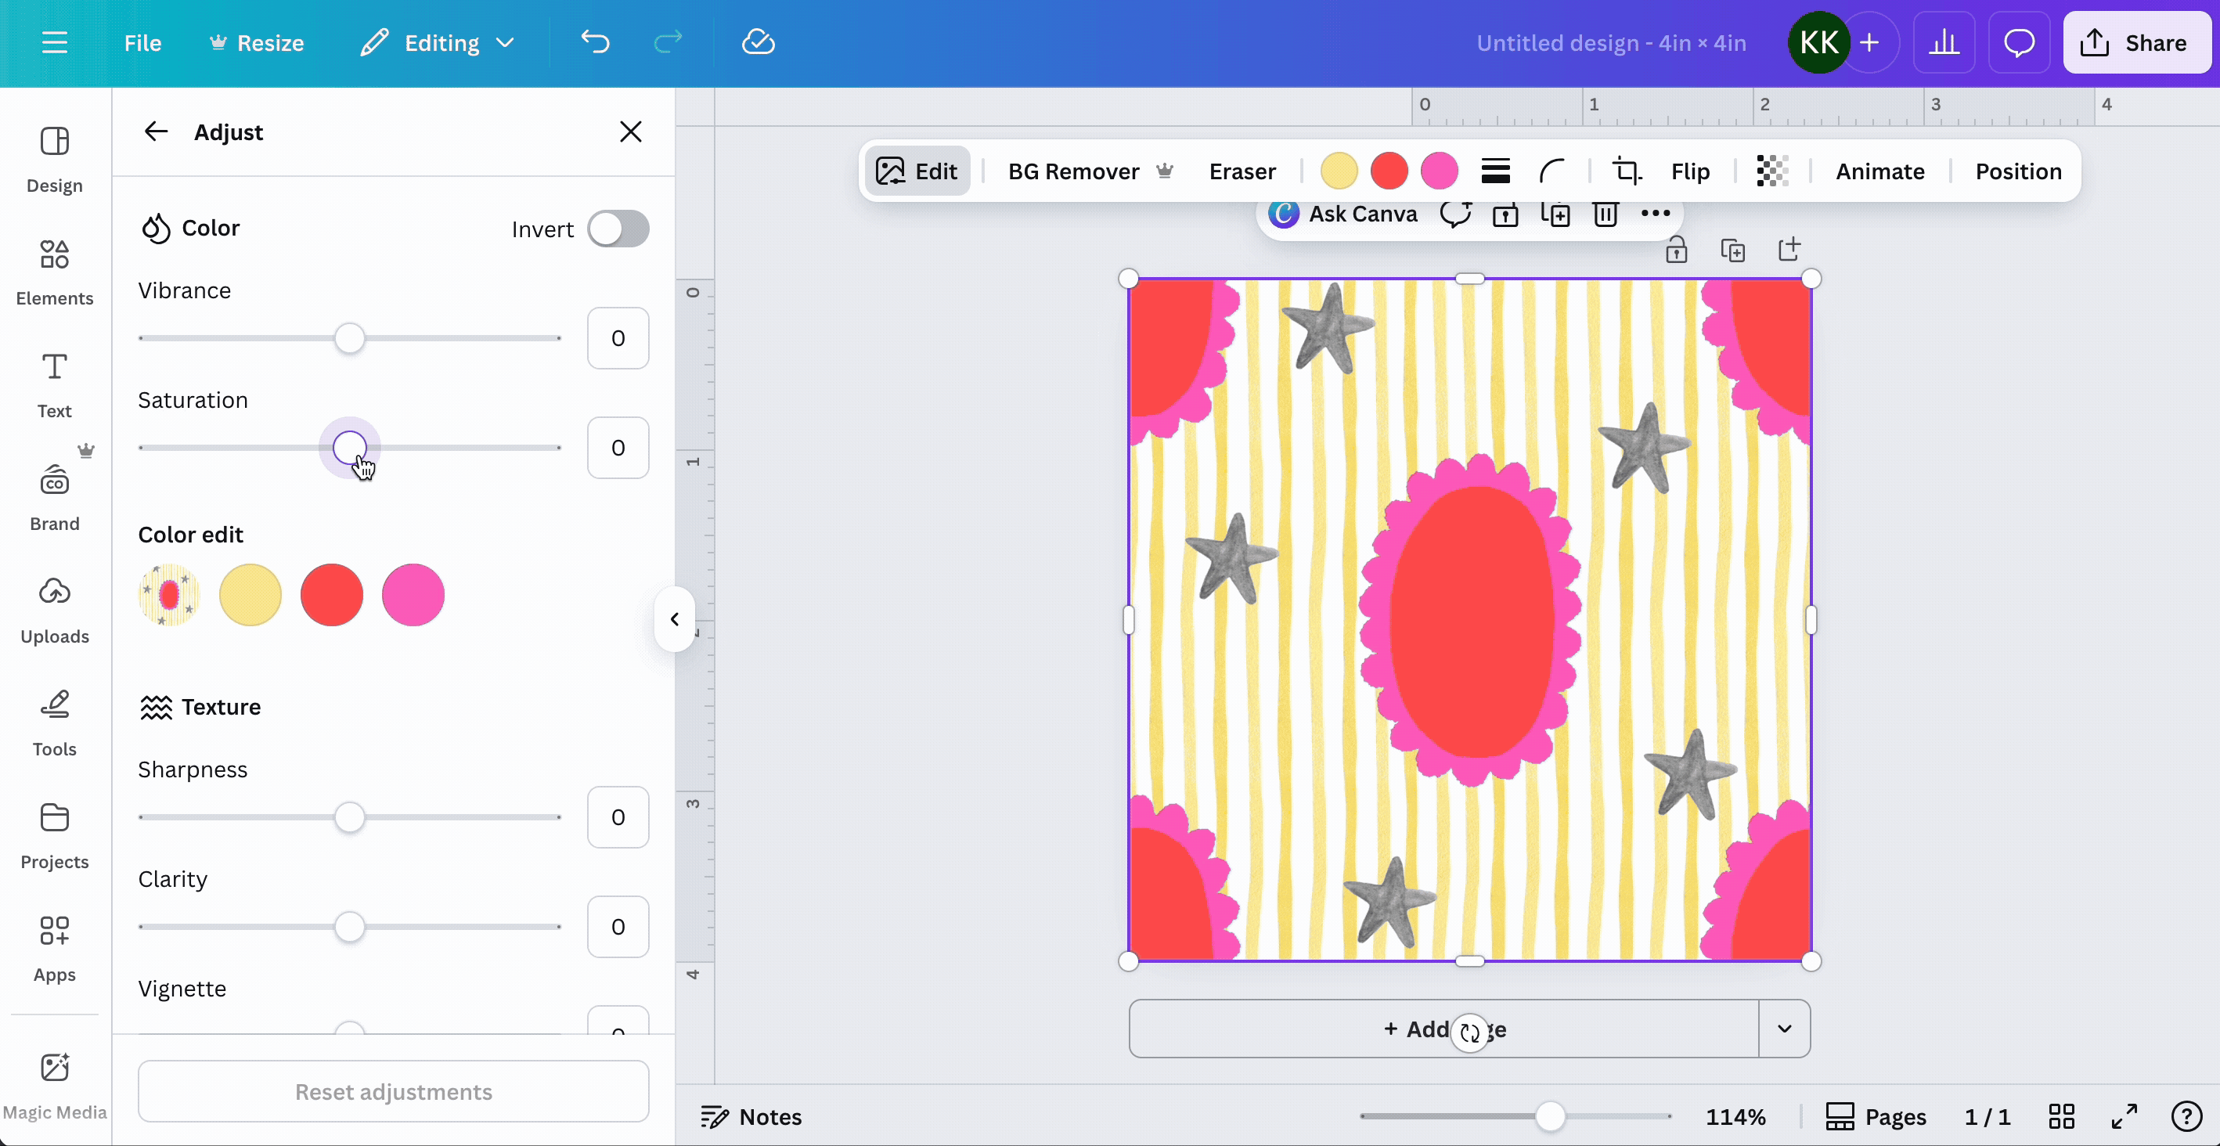Open Uploads in the sidebar

(54, 611)
